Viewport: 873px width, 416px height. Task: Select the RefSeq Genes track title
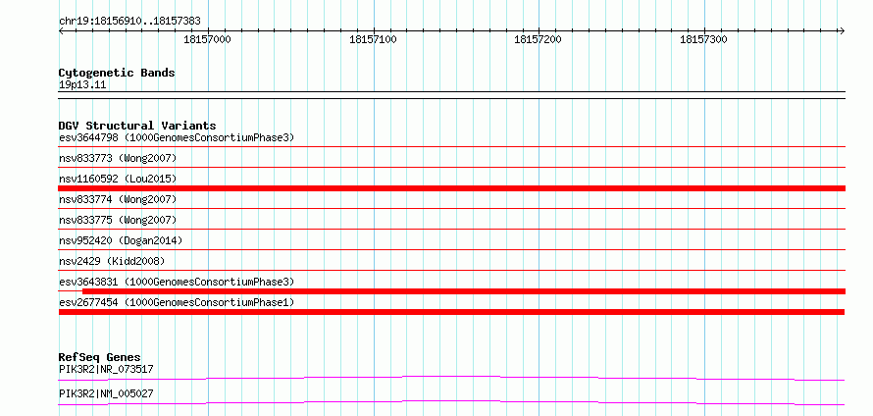[100, 357]
